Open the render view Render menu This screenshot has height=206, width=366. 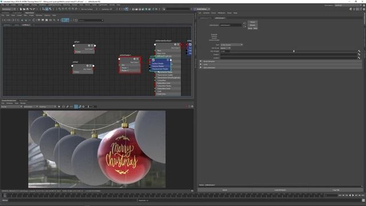pyautogui.click(x=23, y=103)
